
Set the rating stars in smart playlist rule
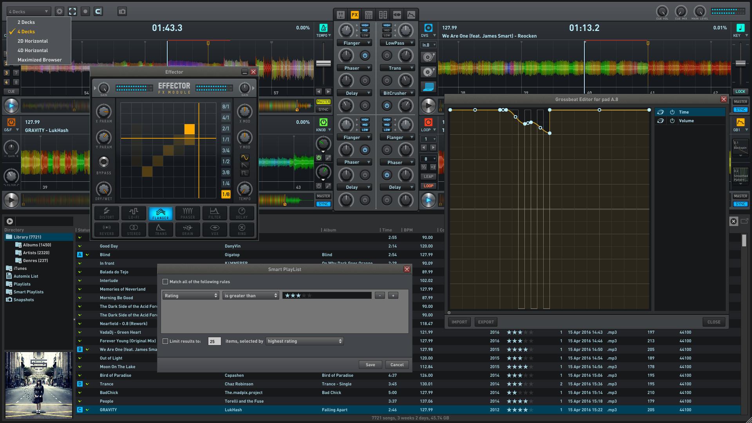pyautogui.click(x=298, y=296)
